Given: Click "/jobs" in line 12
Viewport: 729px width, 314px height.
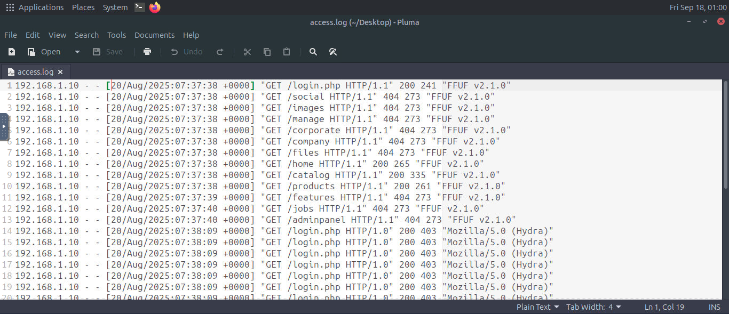Looking at the screenshot, I should click(x=300, y=208).
